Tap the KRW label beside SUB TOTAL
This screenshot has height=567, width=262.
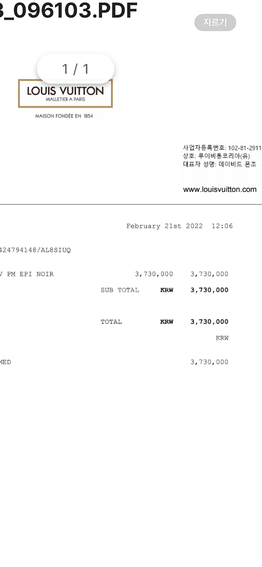[x=167, y=290]
